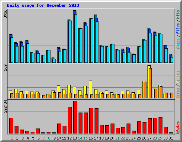Select day 20 on the date axis

point(112,138)
